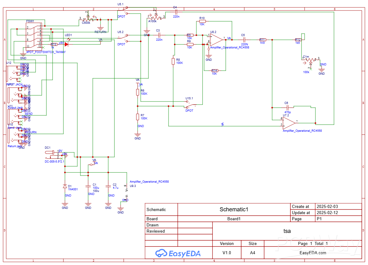Pick the R8 100K resistor symbol
Image resolution: width=368 pixels, height=265 pixels.
tap(173, 61)
